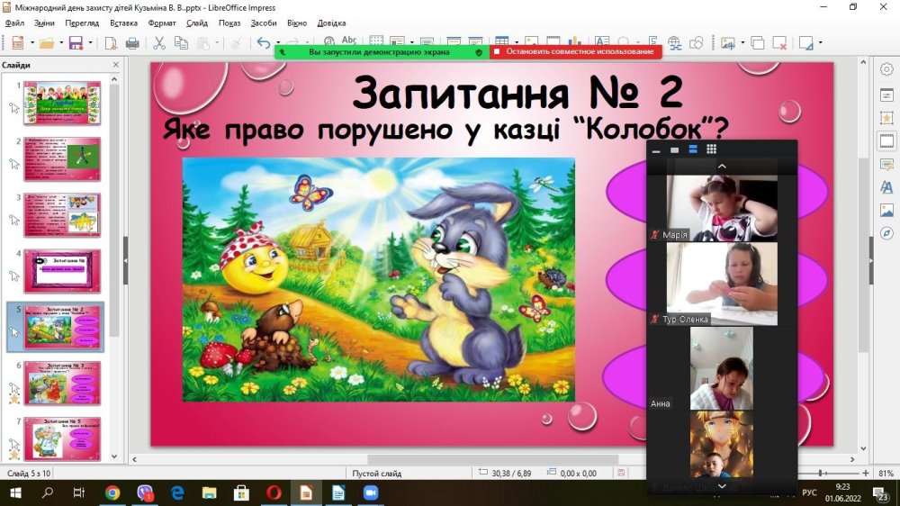Select the slide 4 thumbnail
The height and width of the screenshot is (506, 900).
tap(62, 271)
